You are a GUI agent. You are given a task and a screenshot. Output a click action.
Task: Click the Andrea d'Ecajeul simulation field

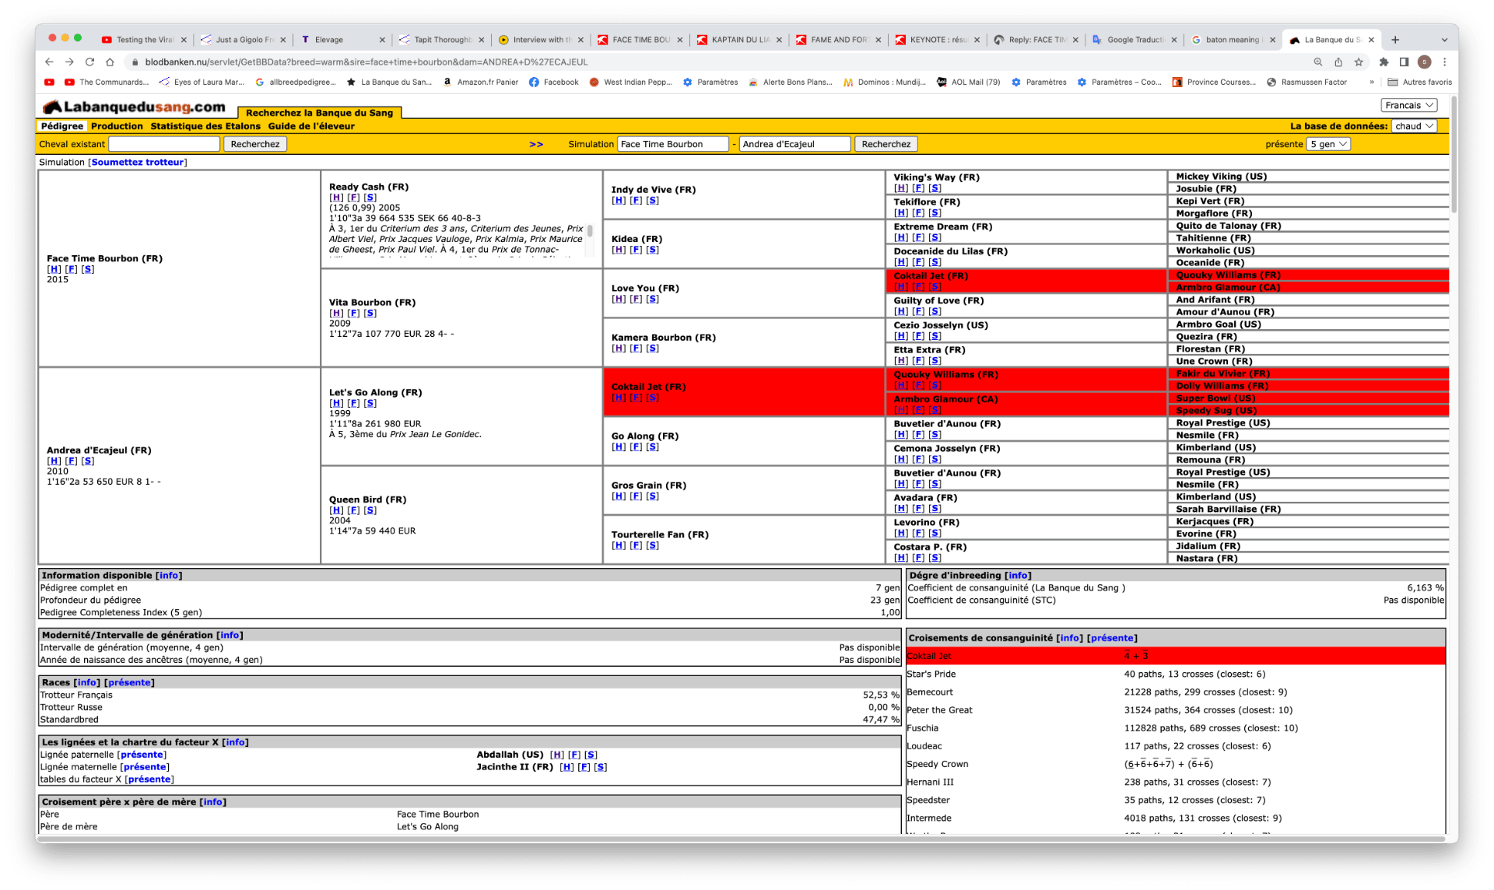(x=794, y=144)
